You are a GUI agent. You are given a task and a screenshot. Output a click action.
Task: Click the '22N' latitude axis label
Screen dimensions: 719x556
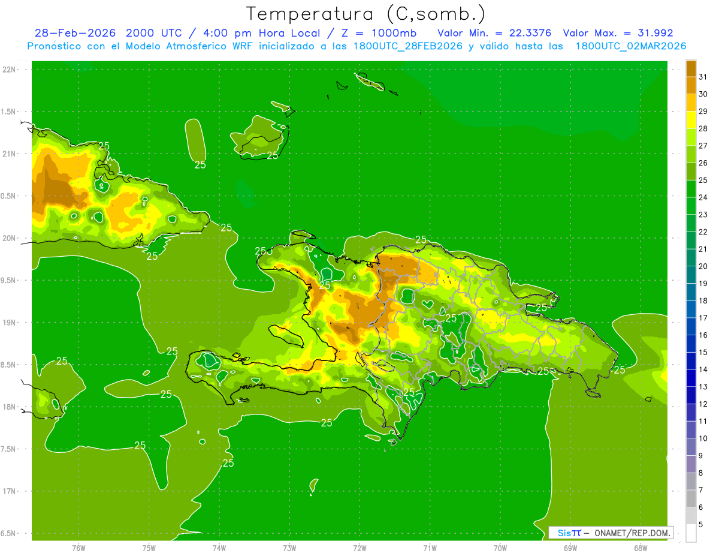click(9, 70)
